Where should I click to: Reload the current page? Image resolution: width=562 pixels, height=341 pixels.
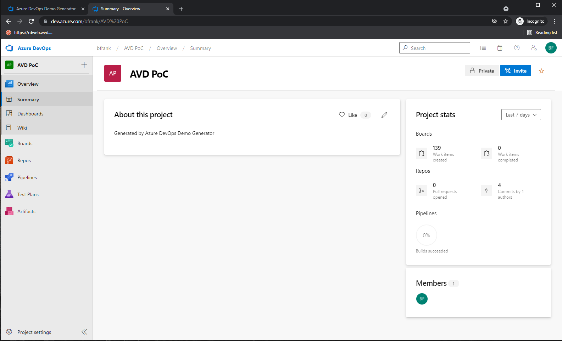pyautogui.click(x=31, y=21)
